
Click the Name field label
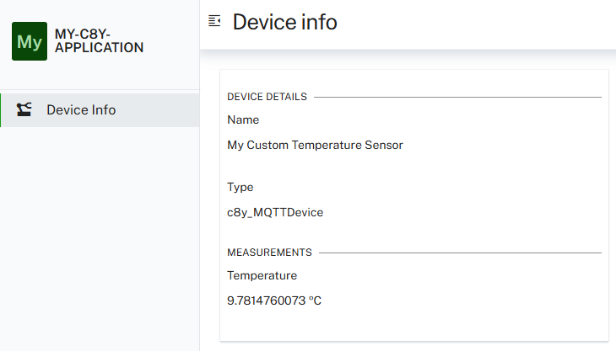tap(243, 120)
